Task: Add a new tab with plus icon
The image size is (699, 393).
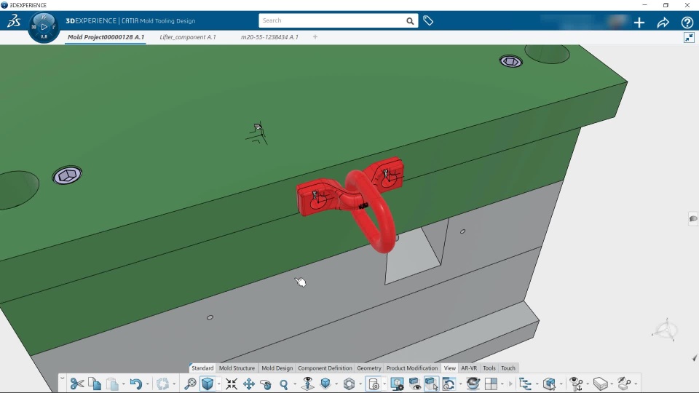Action: click(x=315, y=37)
